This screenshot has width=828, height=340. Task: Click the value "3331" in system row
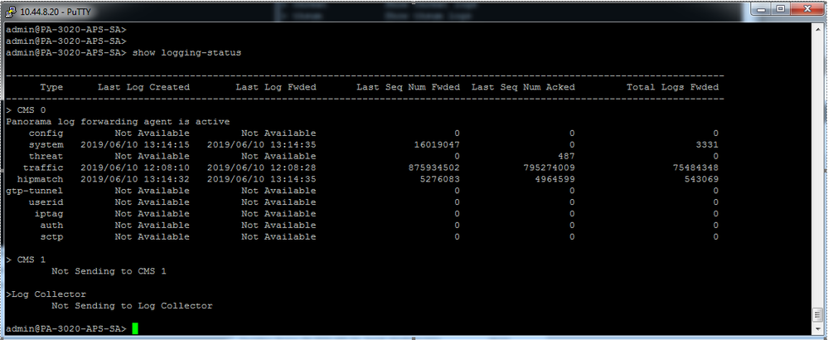[707, 144]
